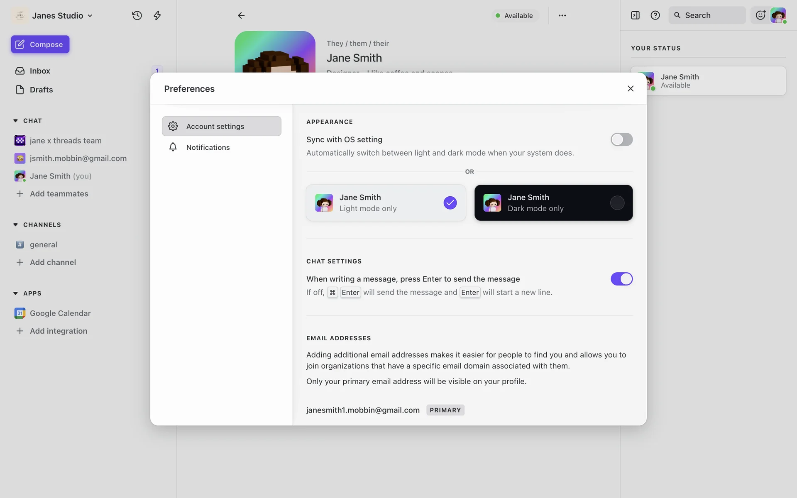Open the help question mark icon

coord(655,15)
